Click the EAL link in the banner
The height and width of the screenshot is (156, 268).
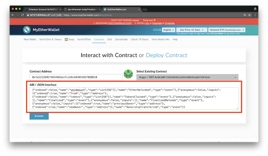(147, 23)
